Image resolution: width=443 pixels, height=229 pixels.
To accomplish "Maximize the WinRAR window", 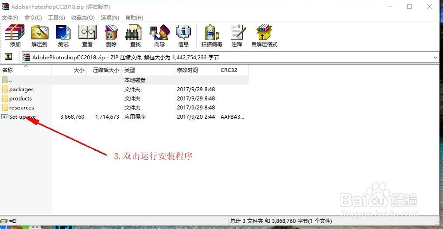I will tap(409, 7).
